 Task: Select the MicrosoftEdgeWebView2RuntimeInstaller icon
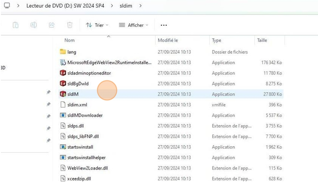pyautogui.click(x=63, y=62)
